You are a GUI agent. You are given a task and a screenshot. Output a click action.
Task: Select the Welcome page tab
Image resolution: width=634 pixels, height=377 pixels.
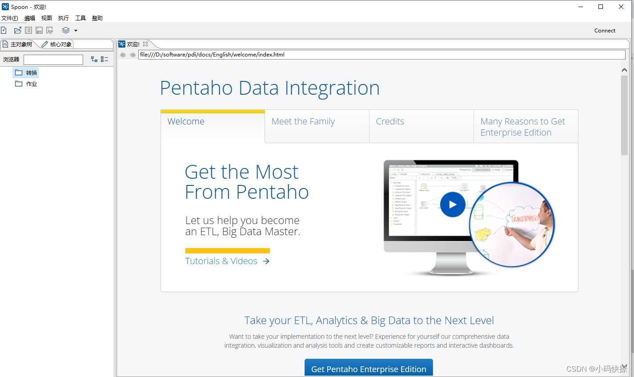pyautogui.click(x=213, y=126)
